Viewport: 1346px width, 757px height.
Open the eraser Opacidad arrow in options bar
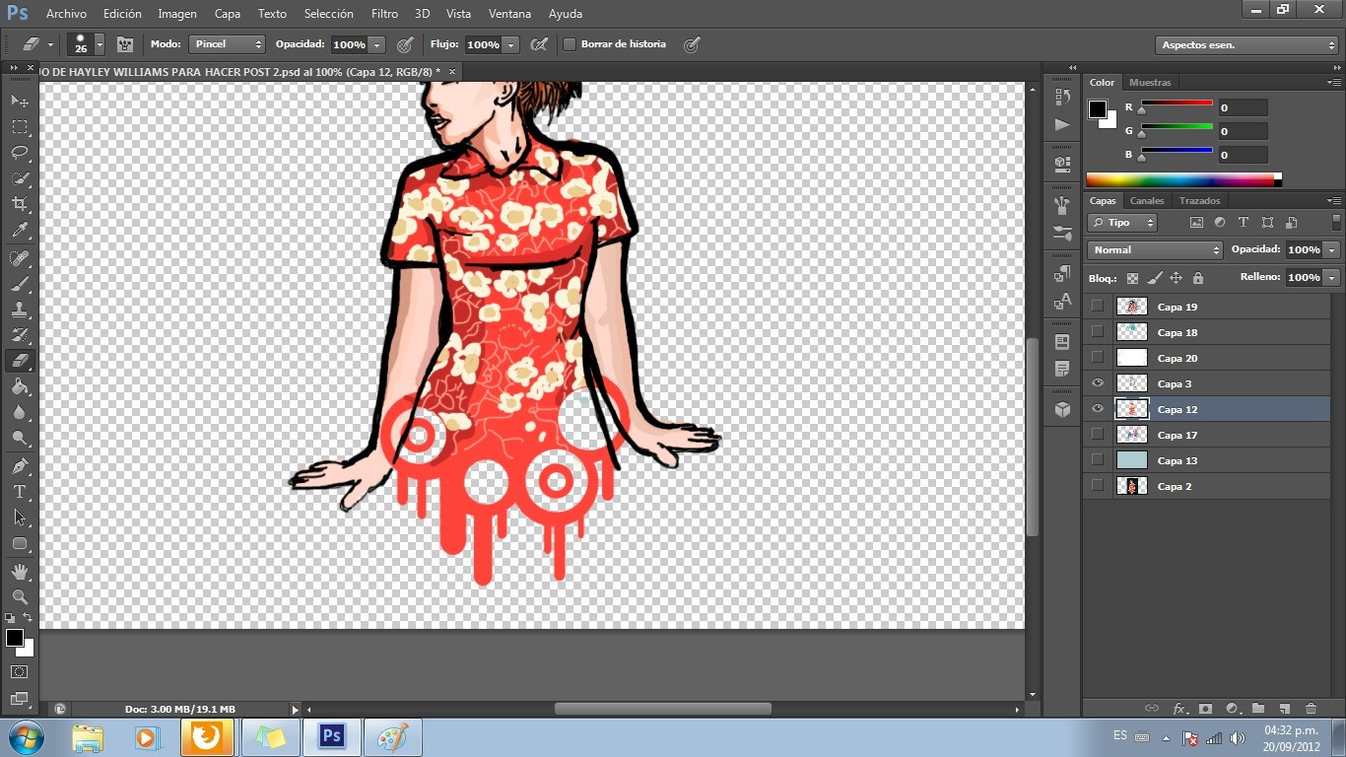pos(377,44)
